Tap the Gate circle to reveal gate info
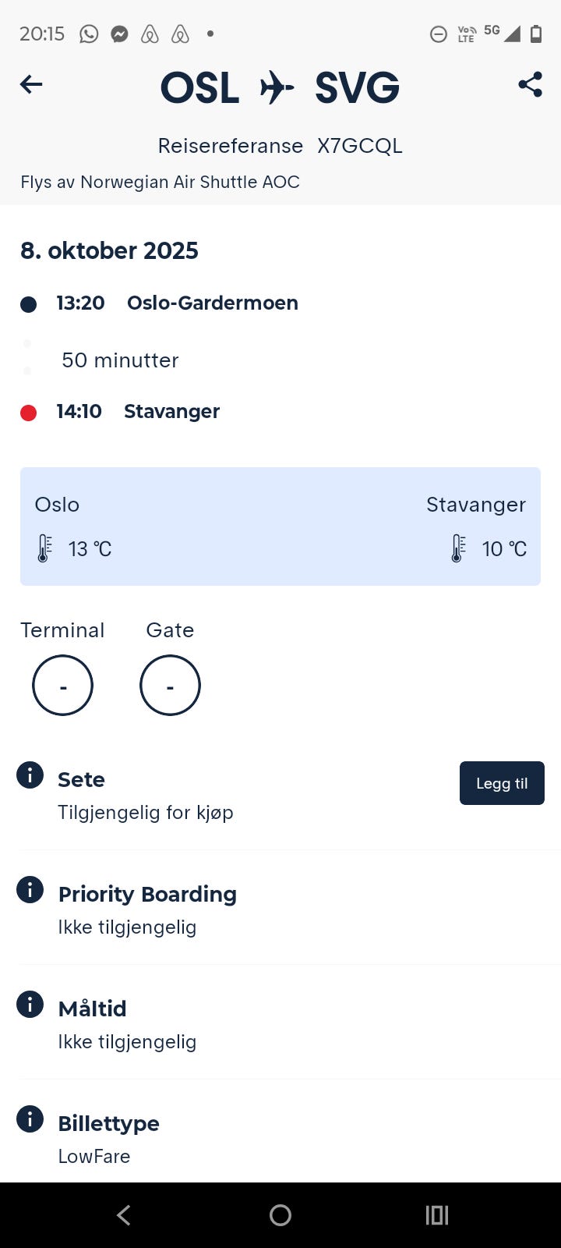This screenshot has width=561, height=1248. pyautogui.click(x=170, y=685)
